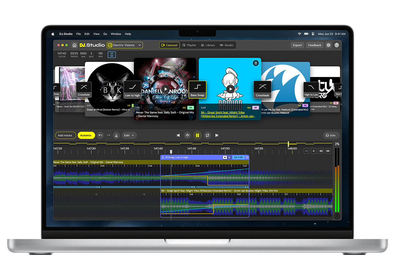This screenshot has height=257, width=395.
Task: Switch to the Carousel view tab
Action: point(169,45)
